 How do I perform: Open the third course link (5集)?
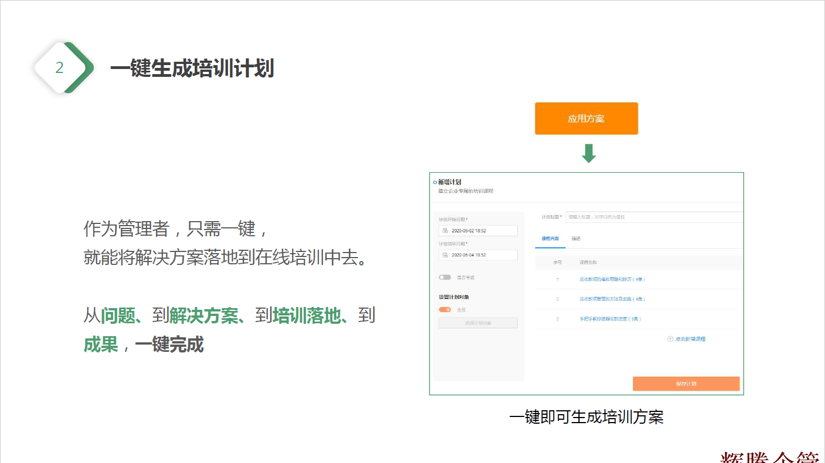pos(610,319)
